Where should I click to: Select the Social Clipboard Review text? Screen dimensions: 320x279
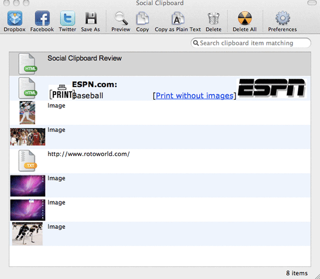84,59
